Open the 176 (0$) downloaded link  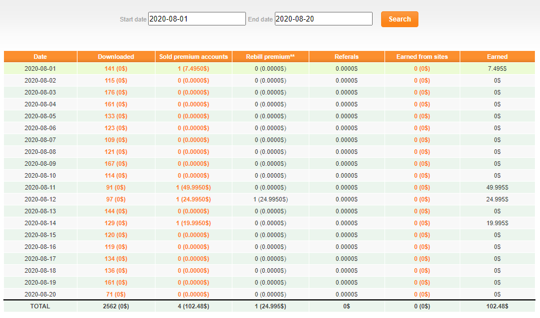pyautogui.click(x=116, y=92)
